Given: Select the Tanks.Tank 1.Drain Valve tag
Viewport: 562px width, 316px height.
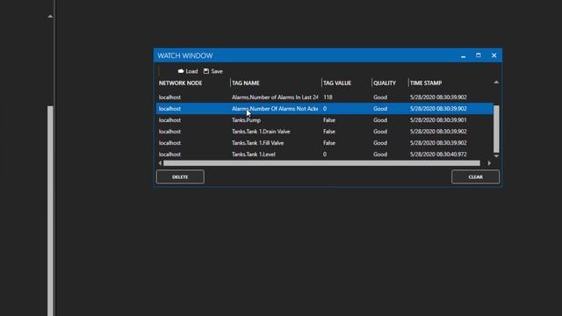Looking at the screenshot, I should point(261,132).
